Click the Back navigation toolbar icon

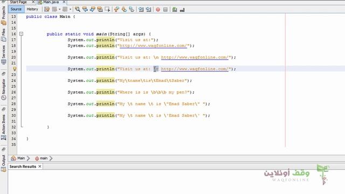coord(54,9)
